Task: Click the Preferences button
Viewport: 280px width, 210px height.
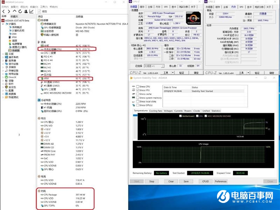Action: [x=220, y=181]
